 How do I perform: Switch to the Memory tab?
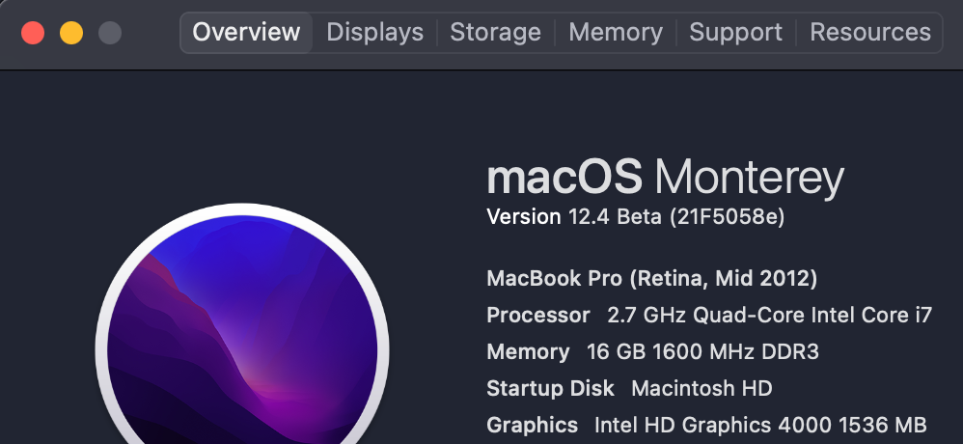pyautogui.click(x=616, y=33)
